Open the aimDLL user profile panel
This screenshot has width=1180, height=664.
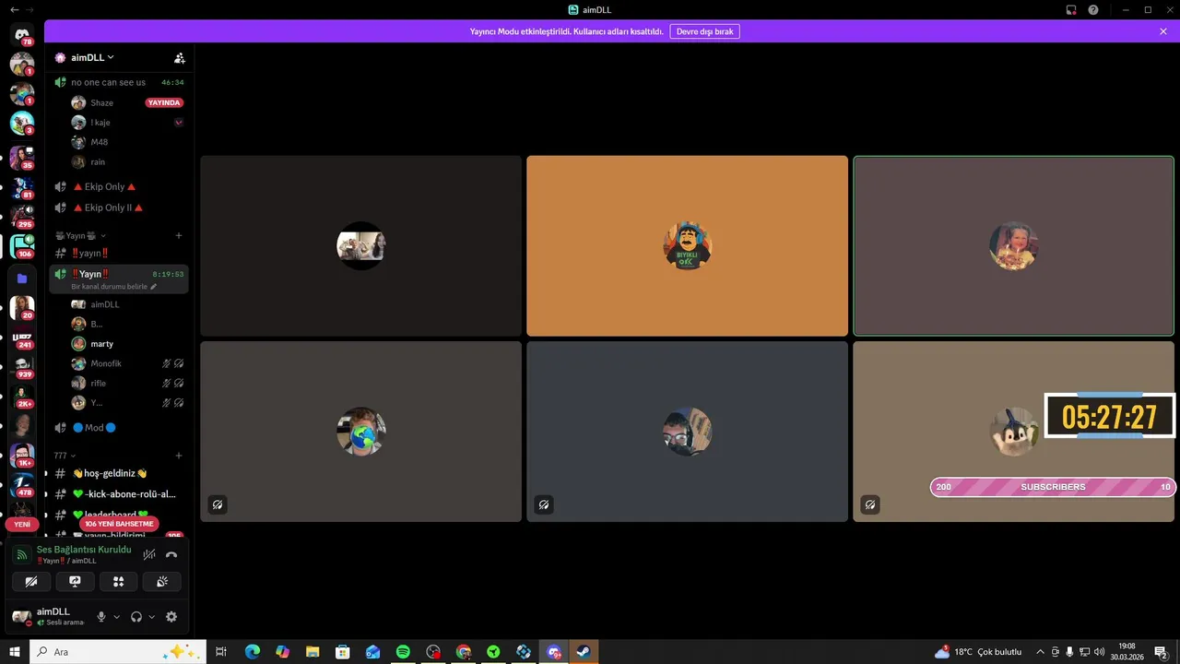click(49, 616)
